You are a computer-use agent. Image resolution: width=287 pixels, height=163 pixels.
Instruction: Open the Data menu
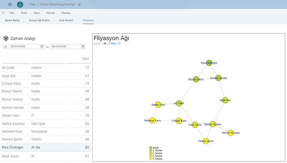37,13
